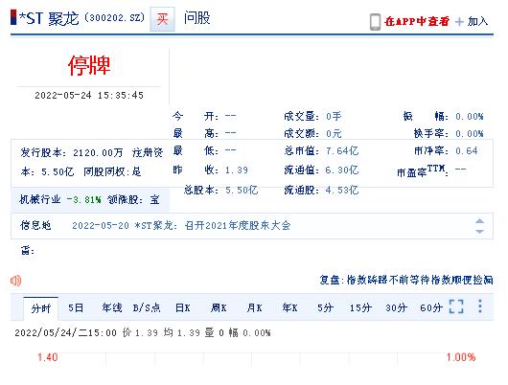Screen dimensions: 508x385
Task: Click the red-blue flag icon by *ST 聚龙
Action: [13, 17]
